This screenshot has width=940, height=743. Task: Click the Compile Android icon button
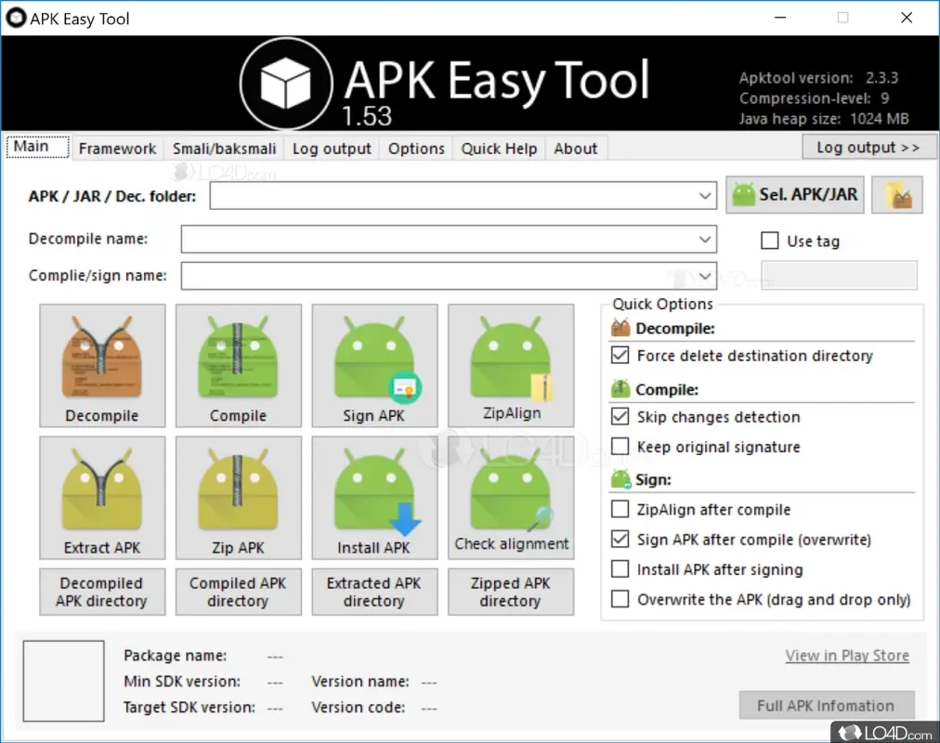[x=239, y=366]
